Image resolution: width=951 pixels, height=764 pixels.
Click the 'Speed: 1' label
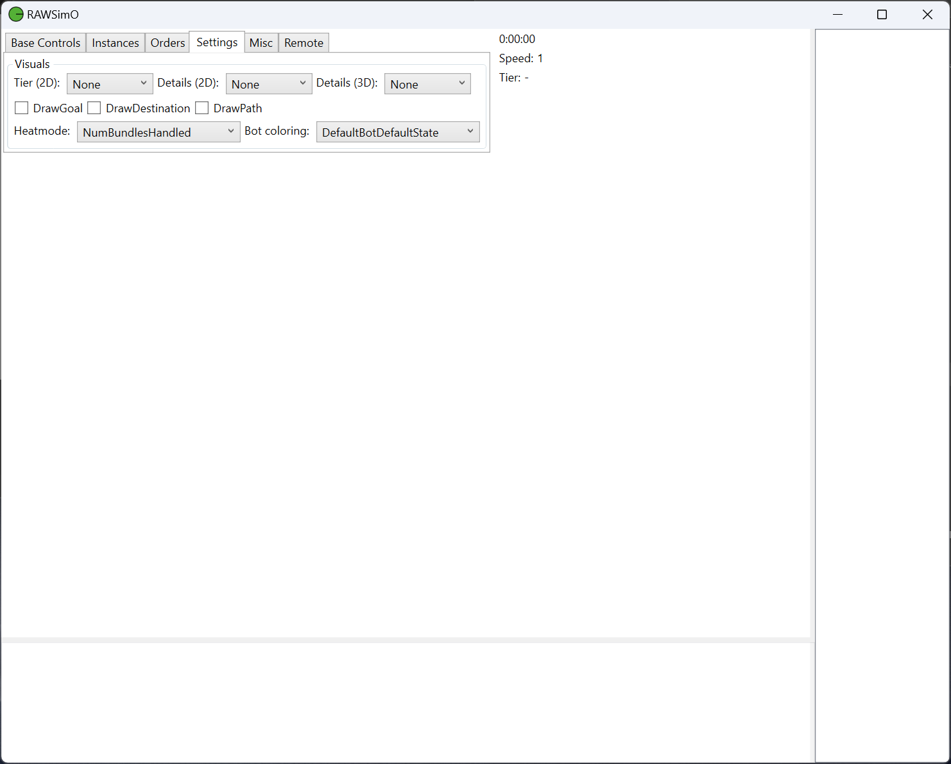coord(521,58)
